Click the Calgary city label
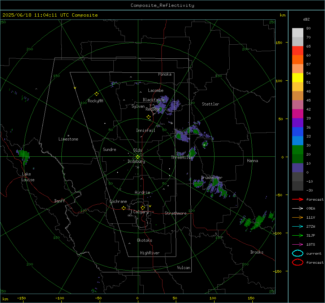 click(141, 212)
